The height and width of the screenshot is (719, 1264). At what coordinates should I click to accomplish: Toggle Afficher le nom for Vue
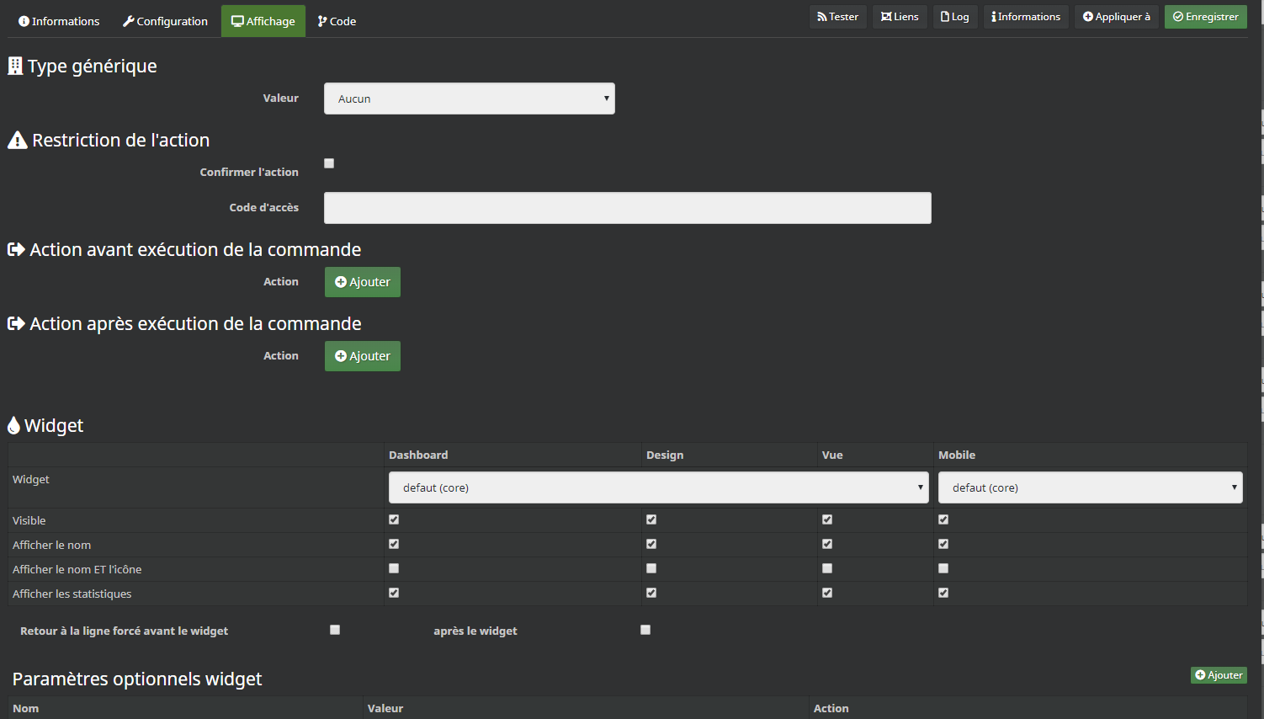(827, 544)
